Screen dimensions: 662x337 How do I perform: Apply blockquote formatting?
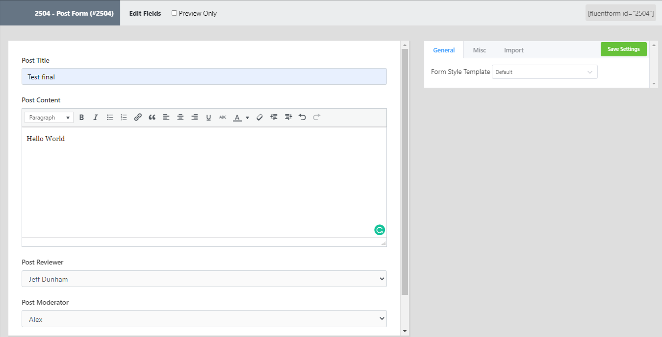(152, 118)
